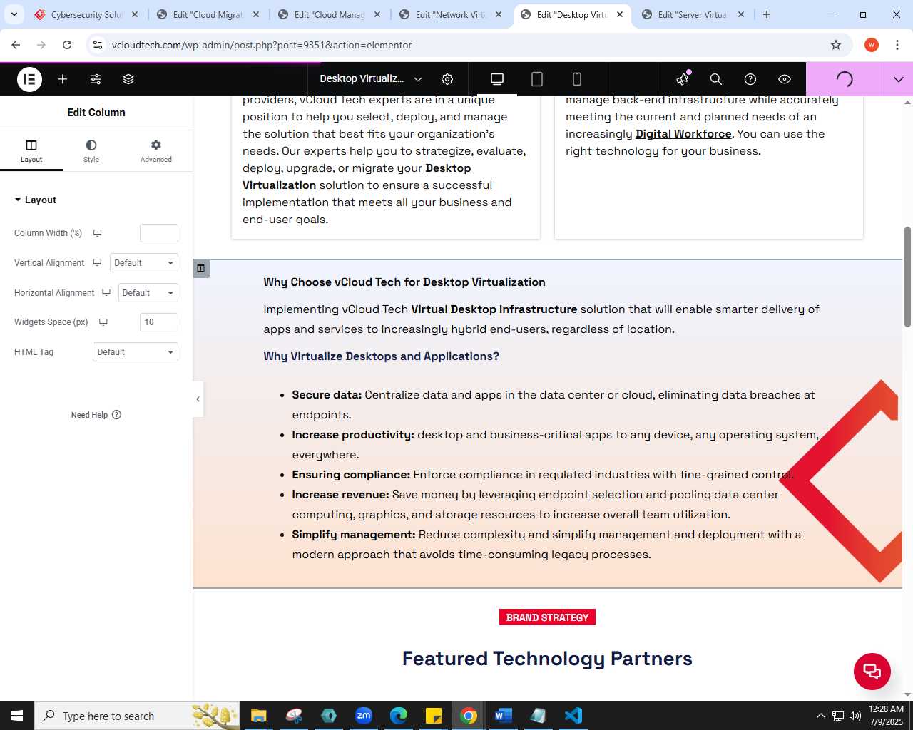
Task: Open Virtual Desktop Infrastructure link
Action: [494, 309]
